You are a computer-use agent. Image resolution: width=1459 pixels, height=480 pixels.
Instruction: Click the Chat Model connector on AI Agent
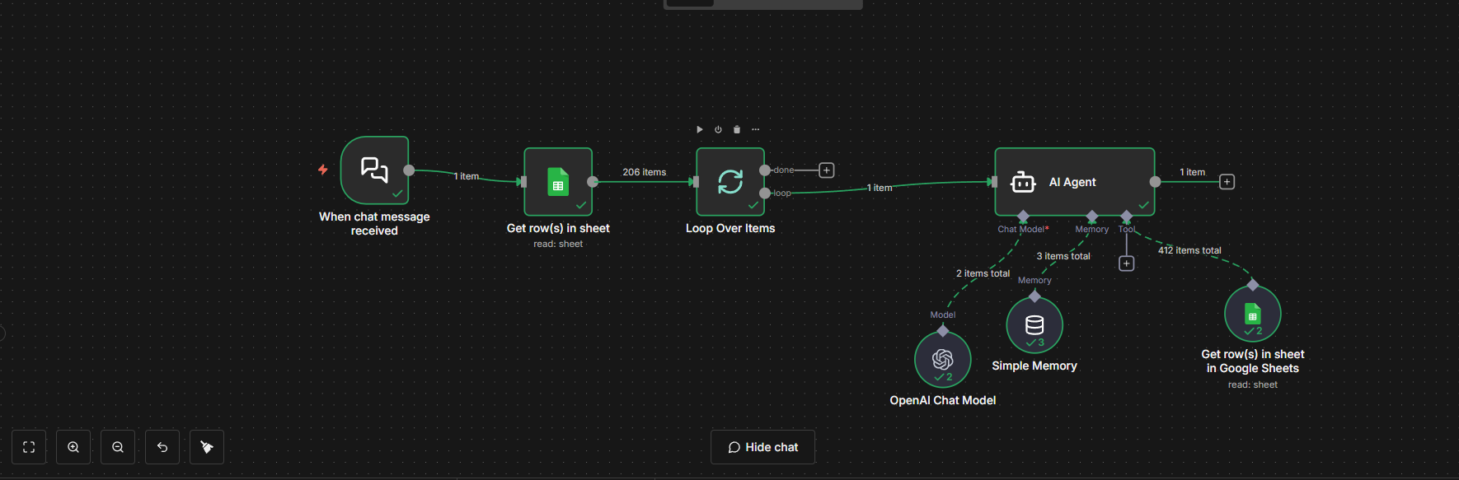[x=1023, y=217]
